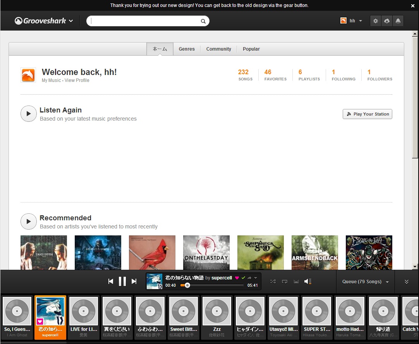Image resolution: width=419 pixels, height=344 pixels.
Task: Skip to the next track
Action: 134,281
